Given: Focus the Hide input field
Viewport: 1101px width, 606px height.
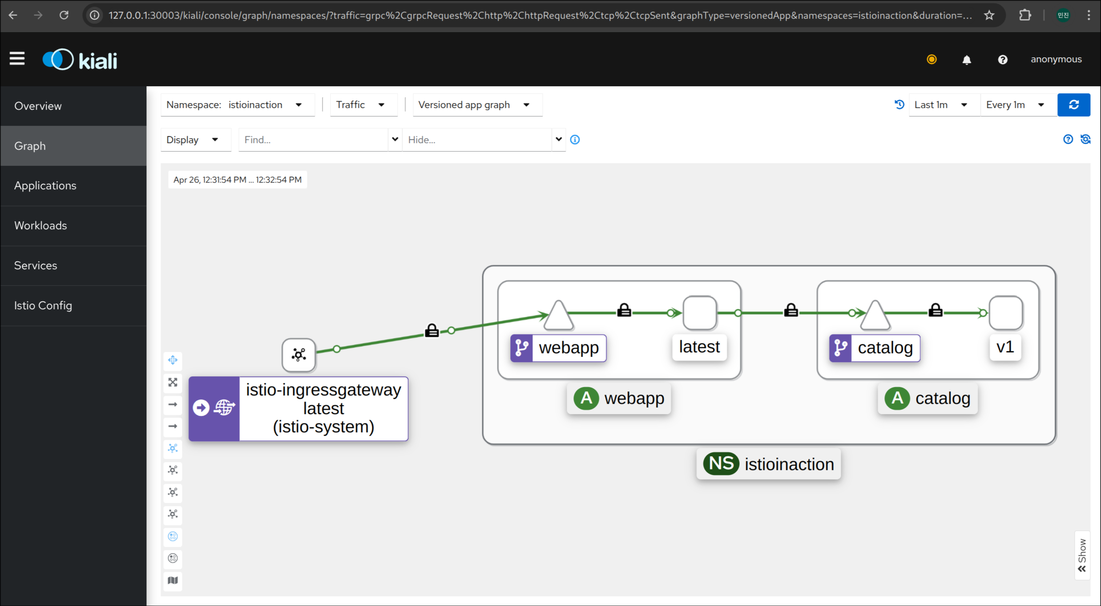Looking at the screenshot, I should click(x=477, y=140).
